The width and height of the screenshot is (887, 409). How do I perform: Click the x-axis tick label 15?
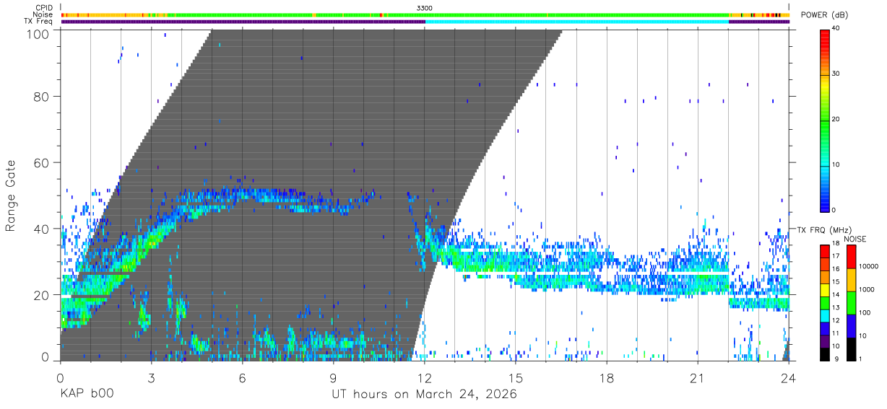tap(515, 378)
